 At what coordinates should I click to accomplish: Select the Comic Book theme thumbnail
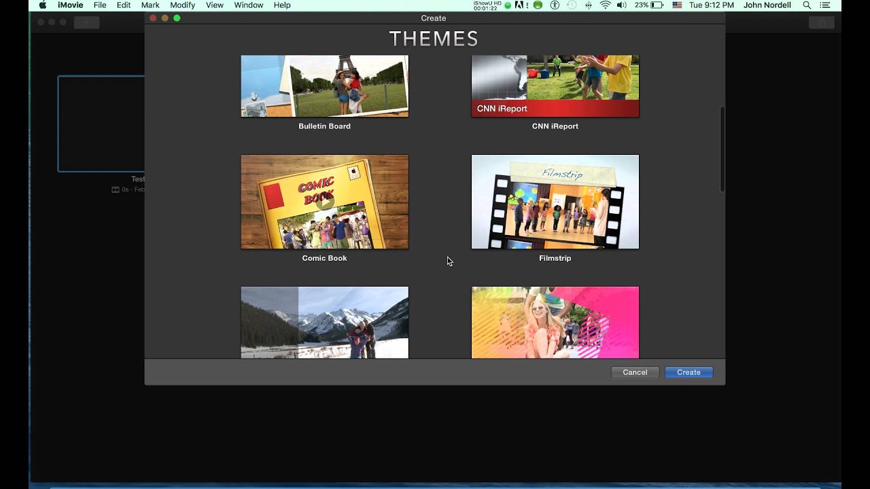click(325, 202)
